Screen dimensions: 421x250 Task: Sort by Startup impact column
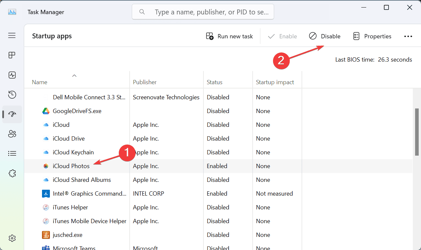[x=275, y=82]
